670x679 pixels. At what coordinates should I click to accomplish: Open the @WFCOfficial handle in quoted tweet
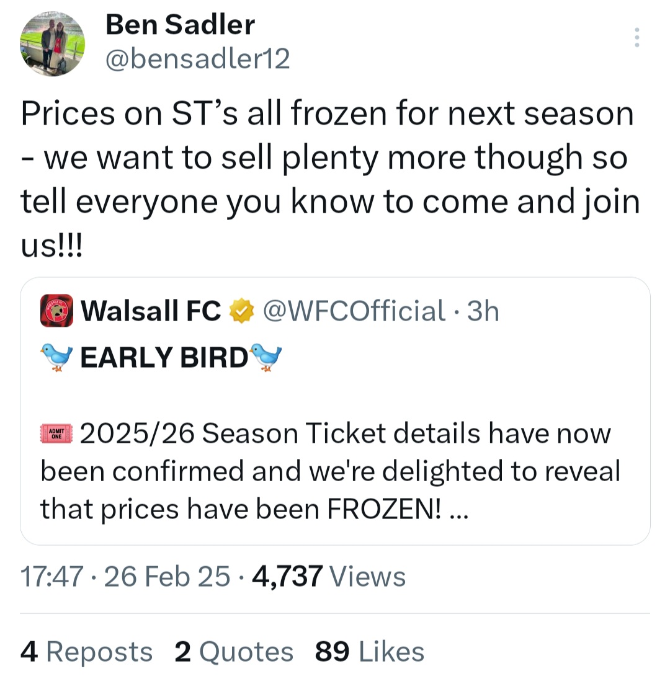coord(354,311)
